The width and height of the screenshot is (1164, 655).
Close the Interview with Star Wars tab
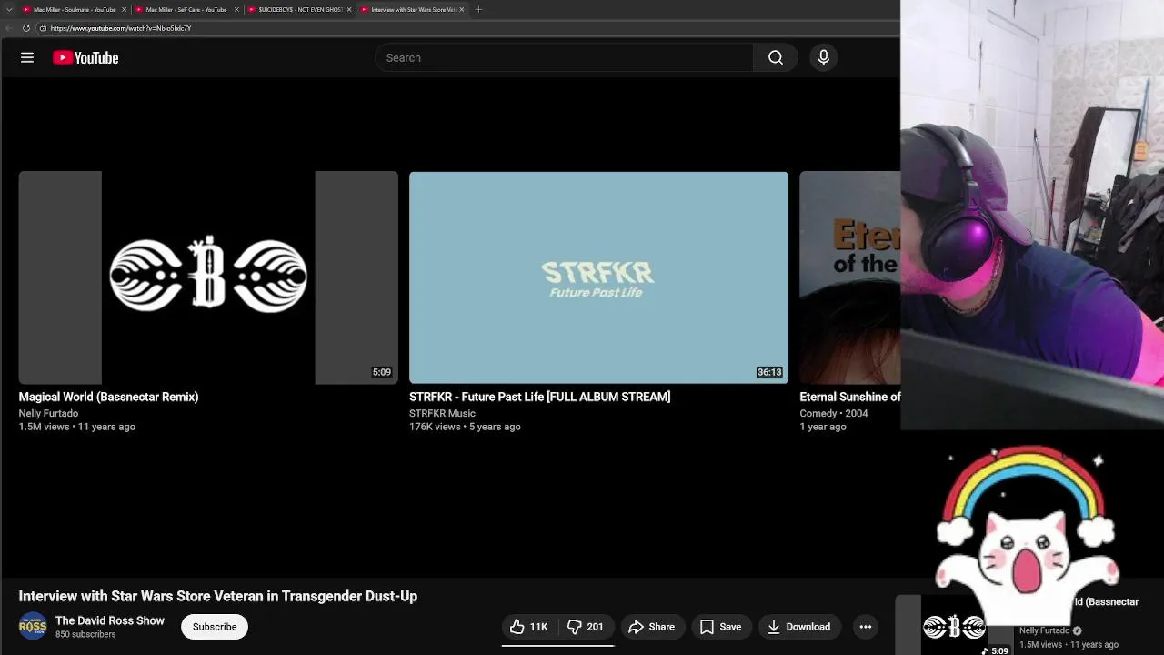point(462,9)
